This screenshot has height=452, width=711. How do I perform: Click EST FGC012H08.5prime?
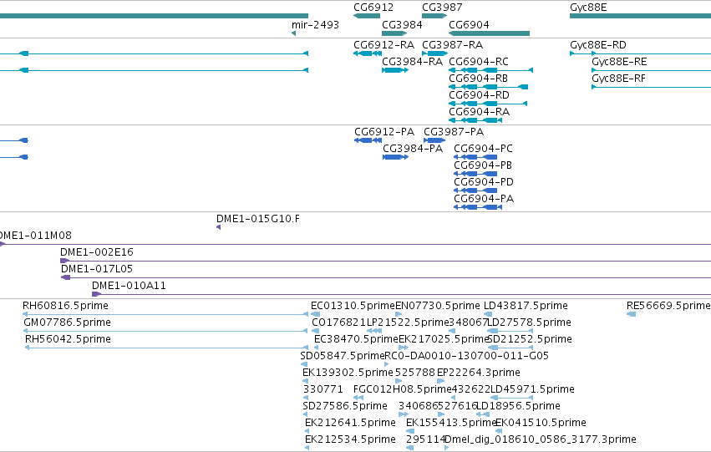(x=358, y=398)
